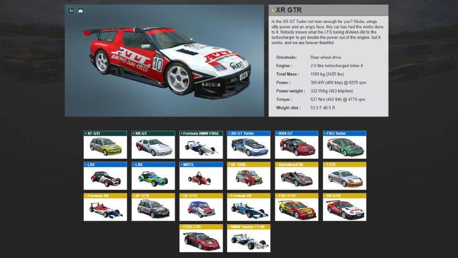Click the 'Drivetrain:' label

(x=286, y=57)
